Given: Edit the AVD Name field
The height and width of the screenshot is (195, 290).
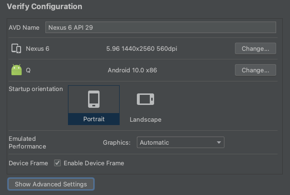Looking at the screenshot, I should [161, 27].
